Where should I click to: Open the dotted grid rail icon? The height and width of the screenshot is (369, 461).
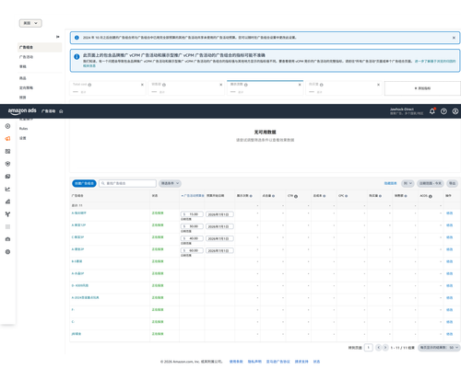tap(7, 226)
